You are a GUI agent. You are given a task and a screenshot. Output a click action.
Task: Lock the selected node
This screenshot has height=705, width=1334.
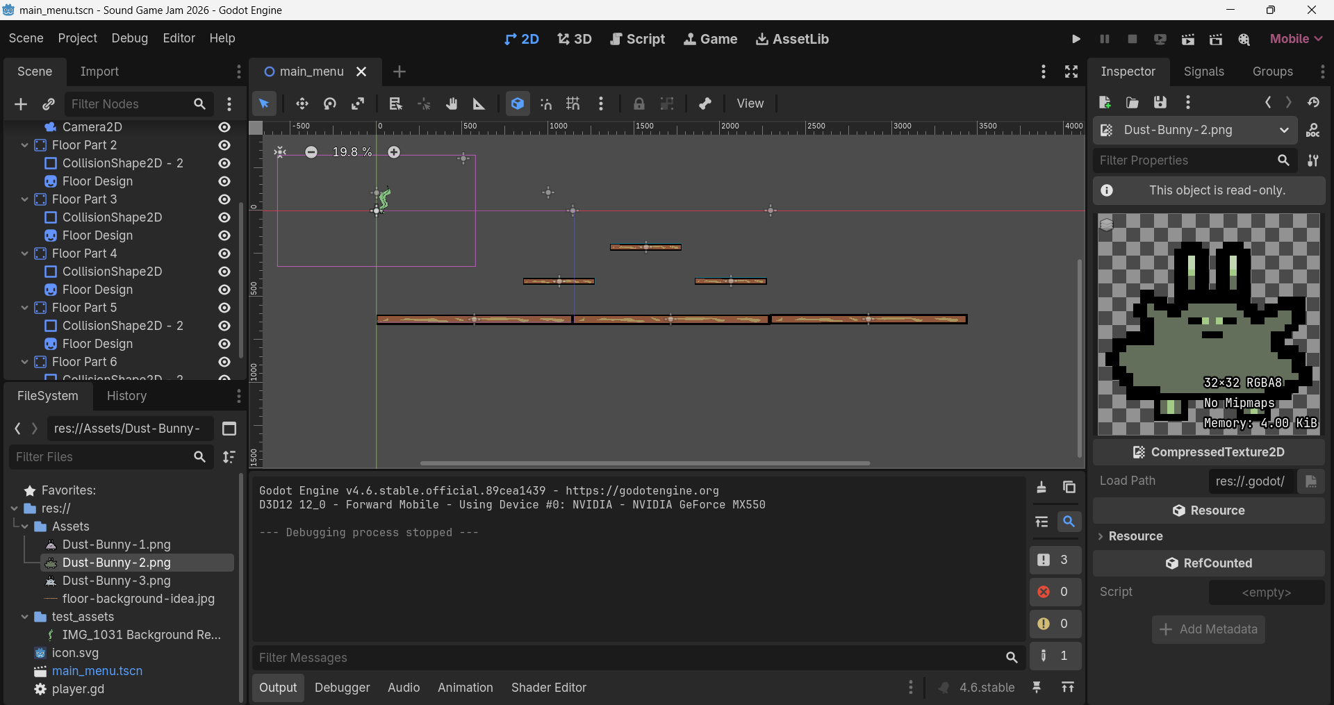[639, 103]
